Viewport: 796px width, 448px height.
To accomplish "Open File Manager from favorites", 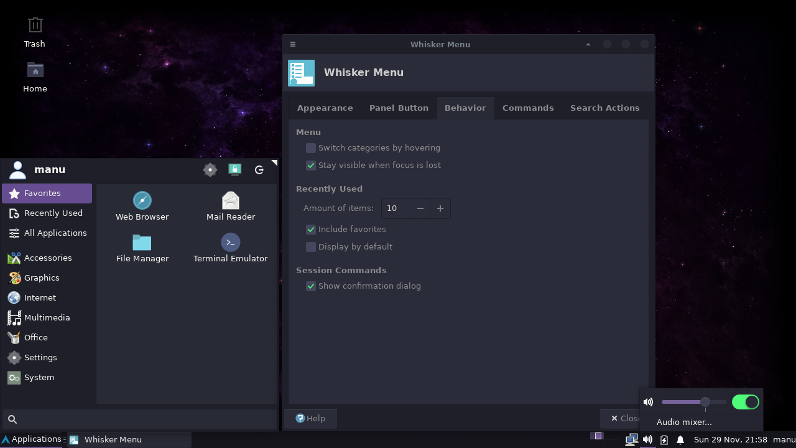I will [142, 248].
